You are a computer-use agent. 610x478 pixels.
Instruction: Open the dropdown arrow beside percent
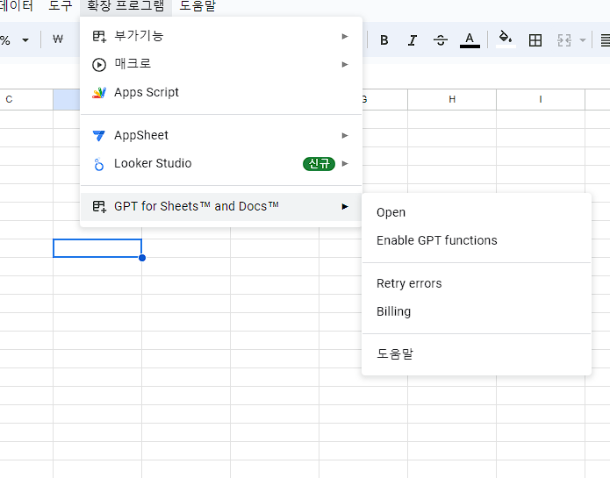point(25,40)
